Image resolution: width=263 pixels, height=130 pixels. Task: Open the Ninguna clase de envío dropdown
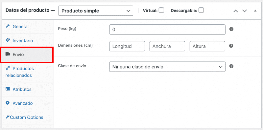(x=167, y=67)
